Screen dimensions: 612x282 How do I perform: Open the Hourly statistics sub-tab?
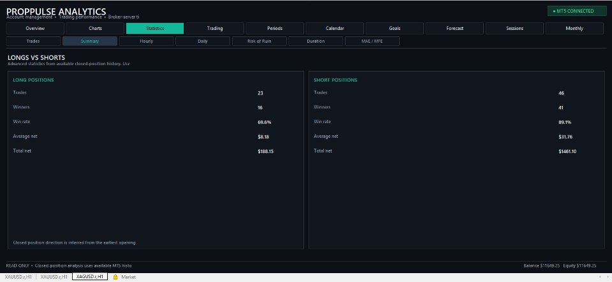click(x=147, y=41)
